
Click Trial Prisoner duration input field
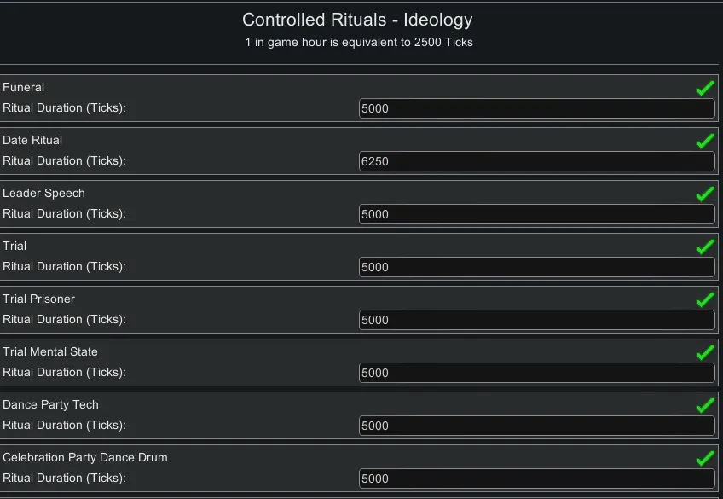[536, 320]
